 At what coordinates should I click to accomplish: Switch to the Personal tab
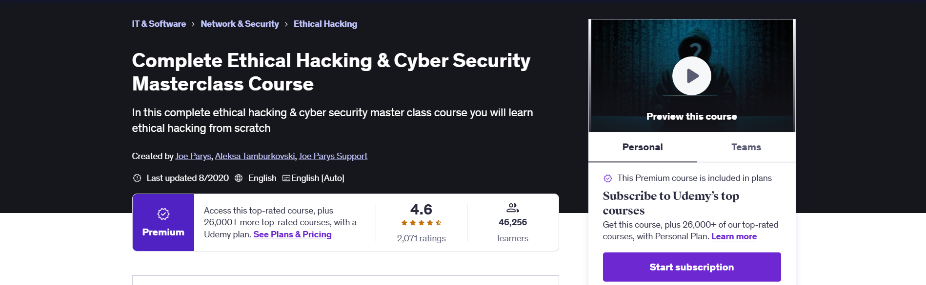[x=643, y=147]
